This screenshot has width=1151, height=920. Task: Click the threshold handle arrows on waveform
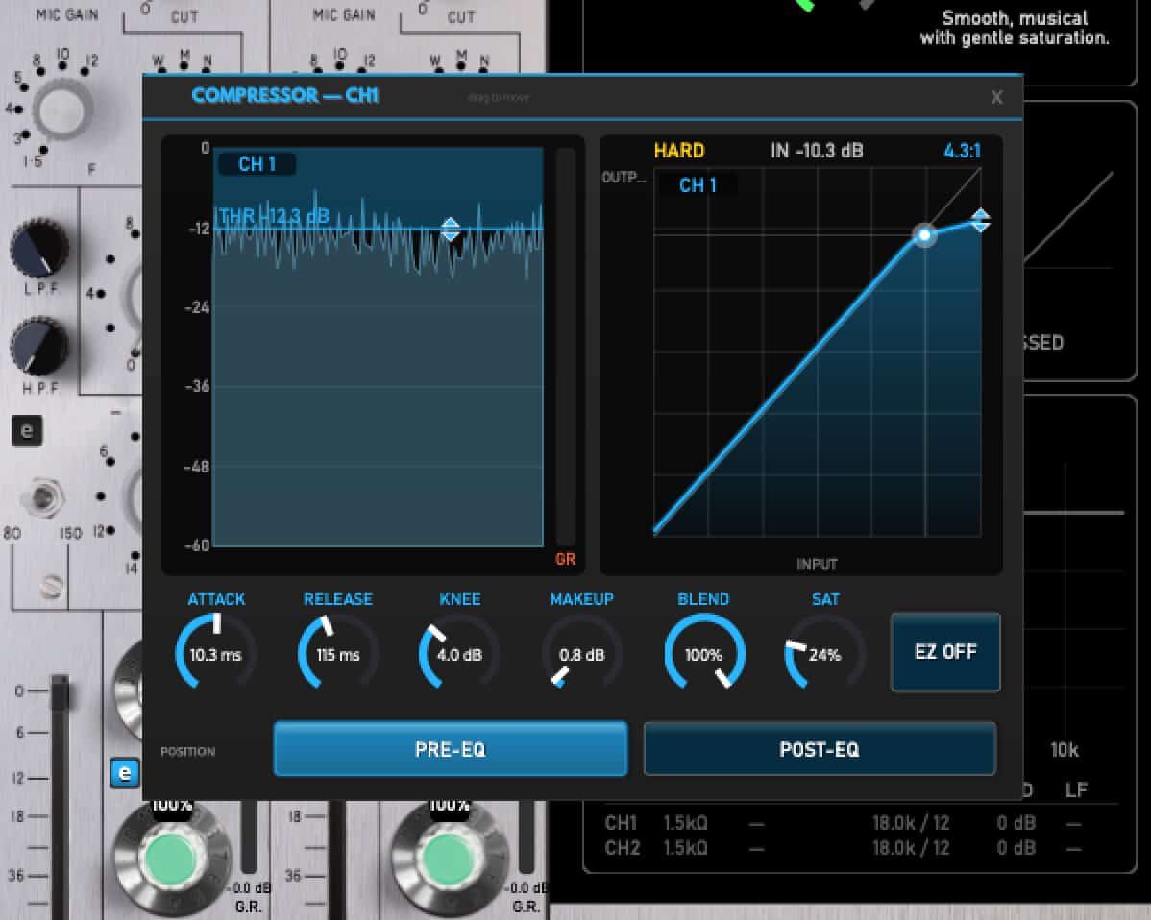point(451,229)
